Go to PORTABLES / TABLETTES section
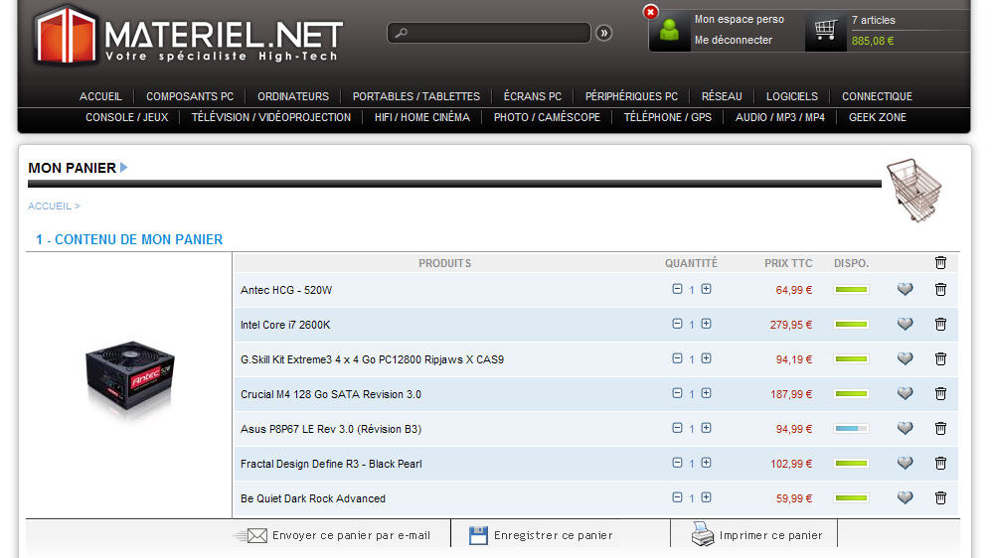Image resolution: width=993 pixels, height=558 pixels. point(415,96)
